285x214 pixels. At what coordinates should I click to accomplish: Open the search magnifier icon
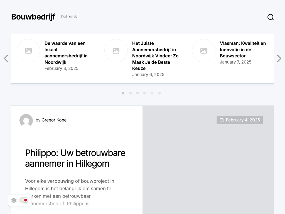coord(271,17)
